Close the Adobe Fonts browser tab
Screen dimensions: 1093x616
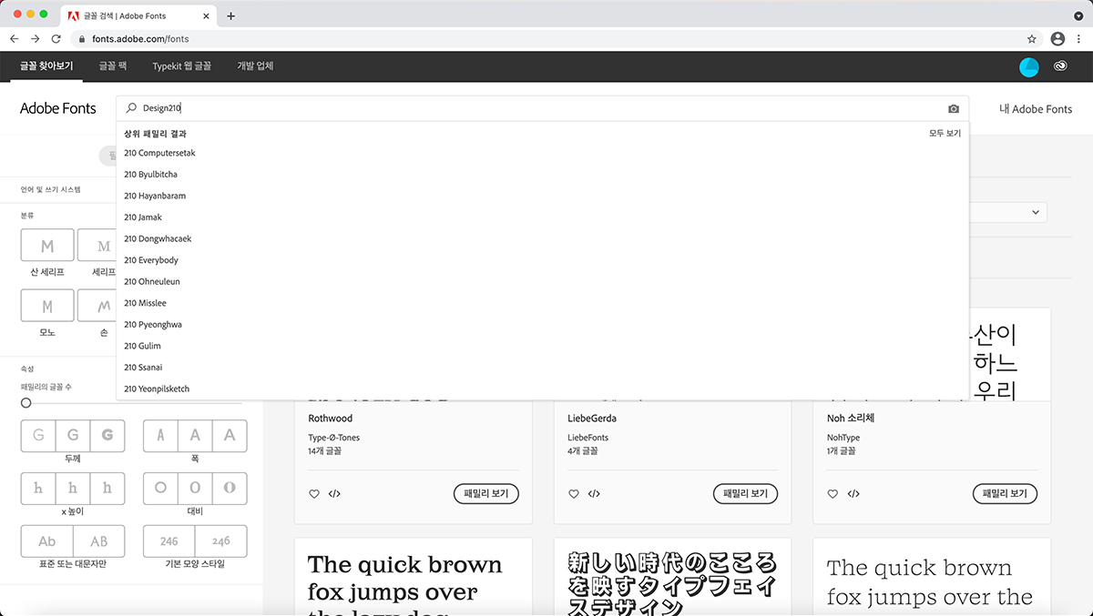[x=207, y=15]
